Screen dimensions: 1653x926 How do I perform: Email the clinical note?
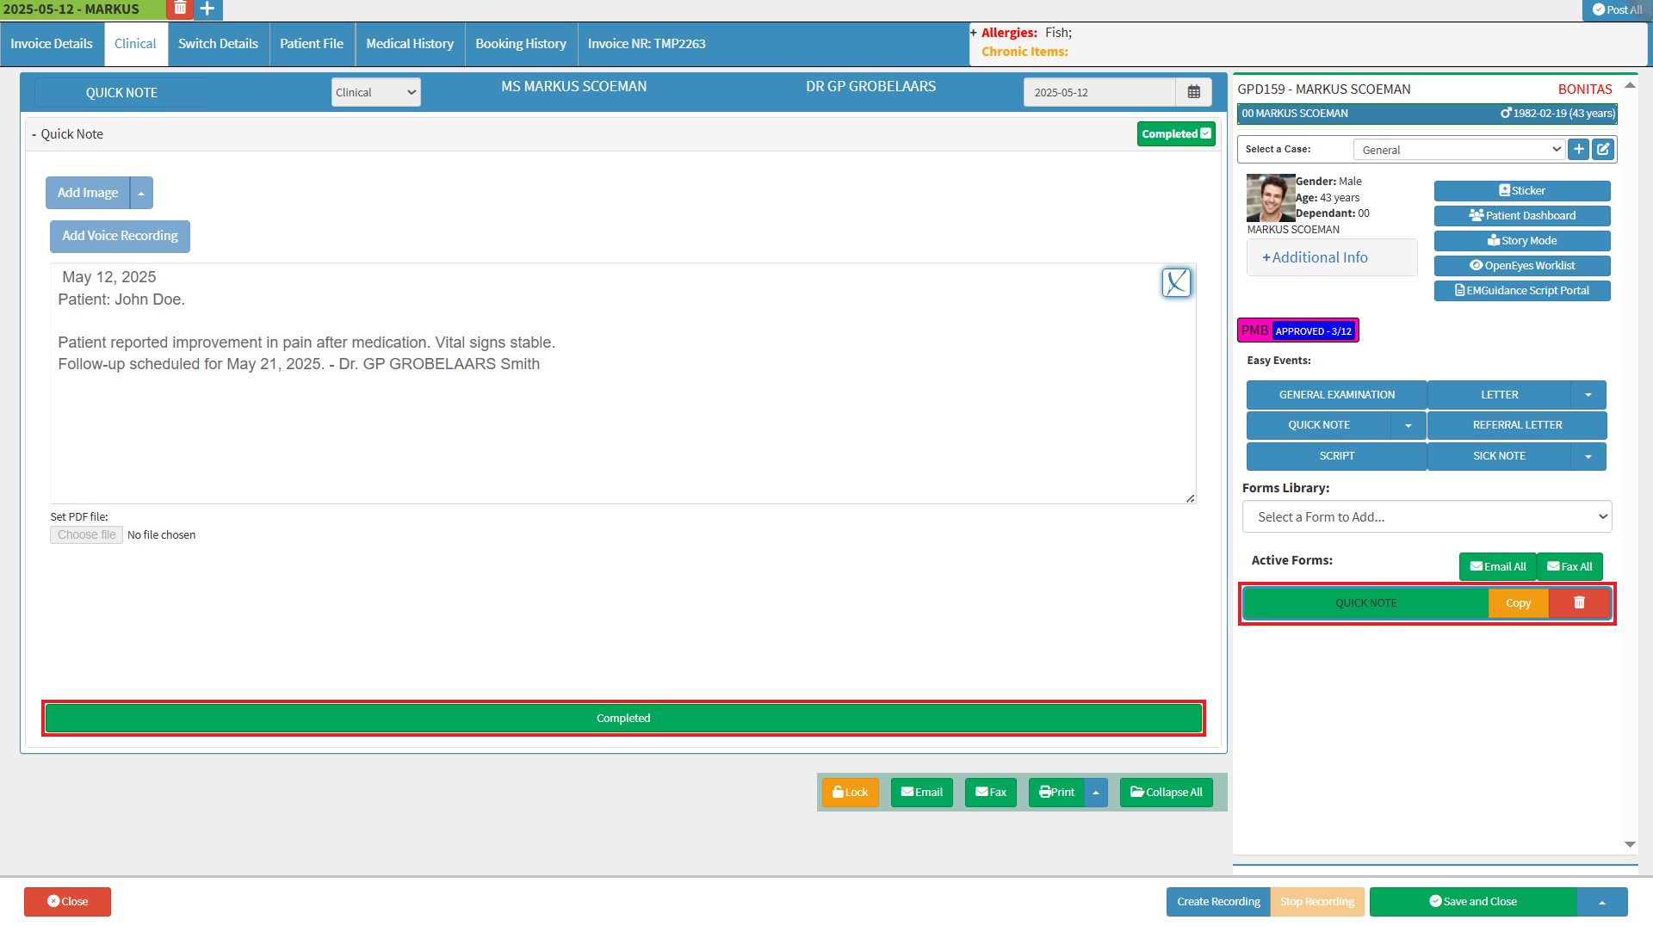922,793
